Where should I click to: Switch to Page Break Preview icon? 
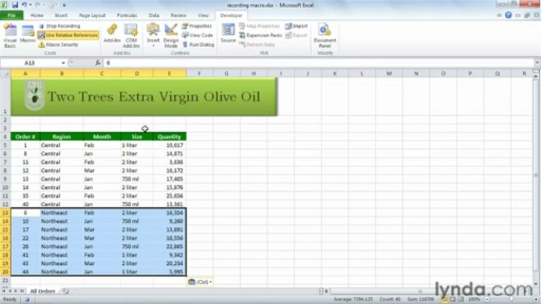coord(460,299)
